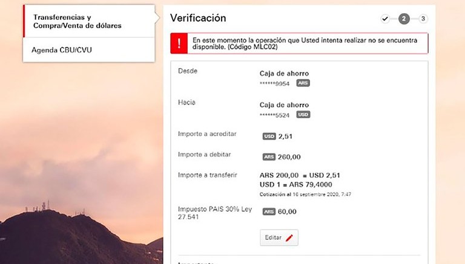465x264 pixels.
Task: Click ARS badge next to 60,00 tax
Action: [269, 212]
